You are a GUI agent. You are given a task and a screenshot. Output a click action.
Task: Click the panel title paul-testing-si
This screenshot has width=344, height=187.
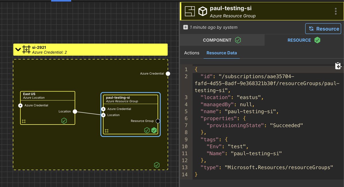tap(231, 9)
